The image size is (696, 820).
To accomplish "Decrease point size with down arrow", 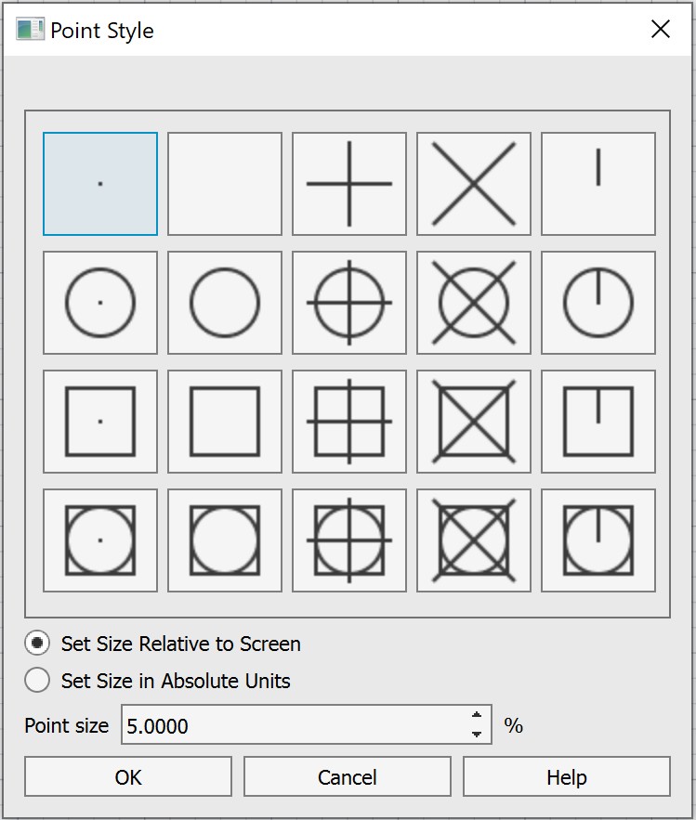I will [477, 735].
